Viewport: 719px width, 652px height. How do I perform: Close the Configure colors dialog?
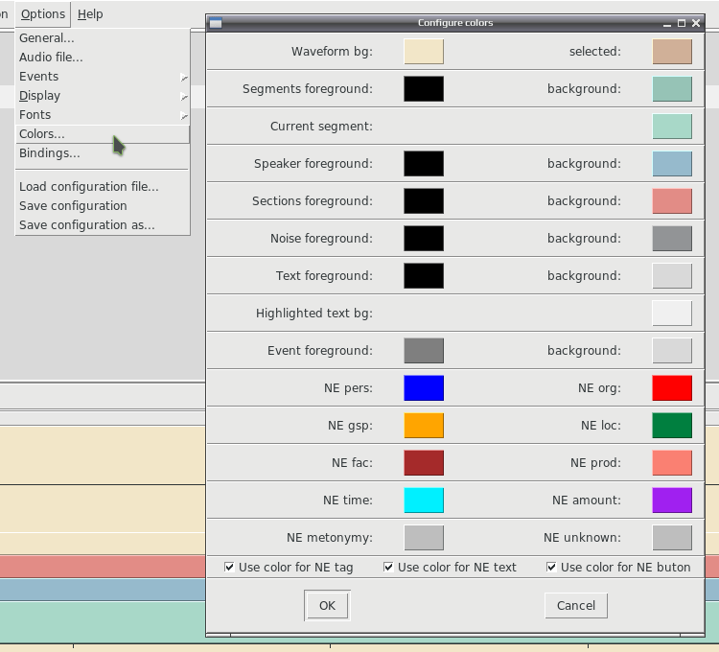(x=696, y=23)
